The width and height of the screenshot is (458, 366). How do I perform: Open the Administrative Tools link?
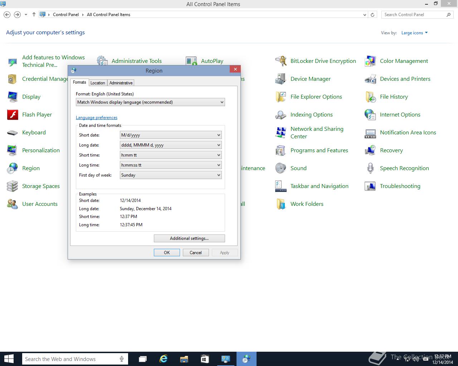137,61
